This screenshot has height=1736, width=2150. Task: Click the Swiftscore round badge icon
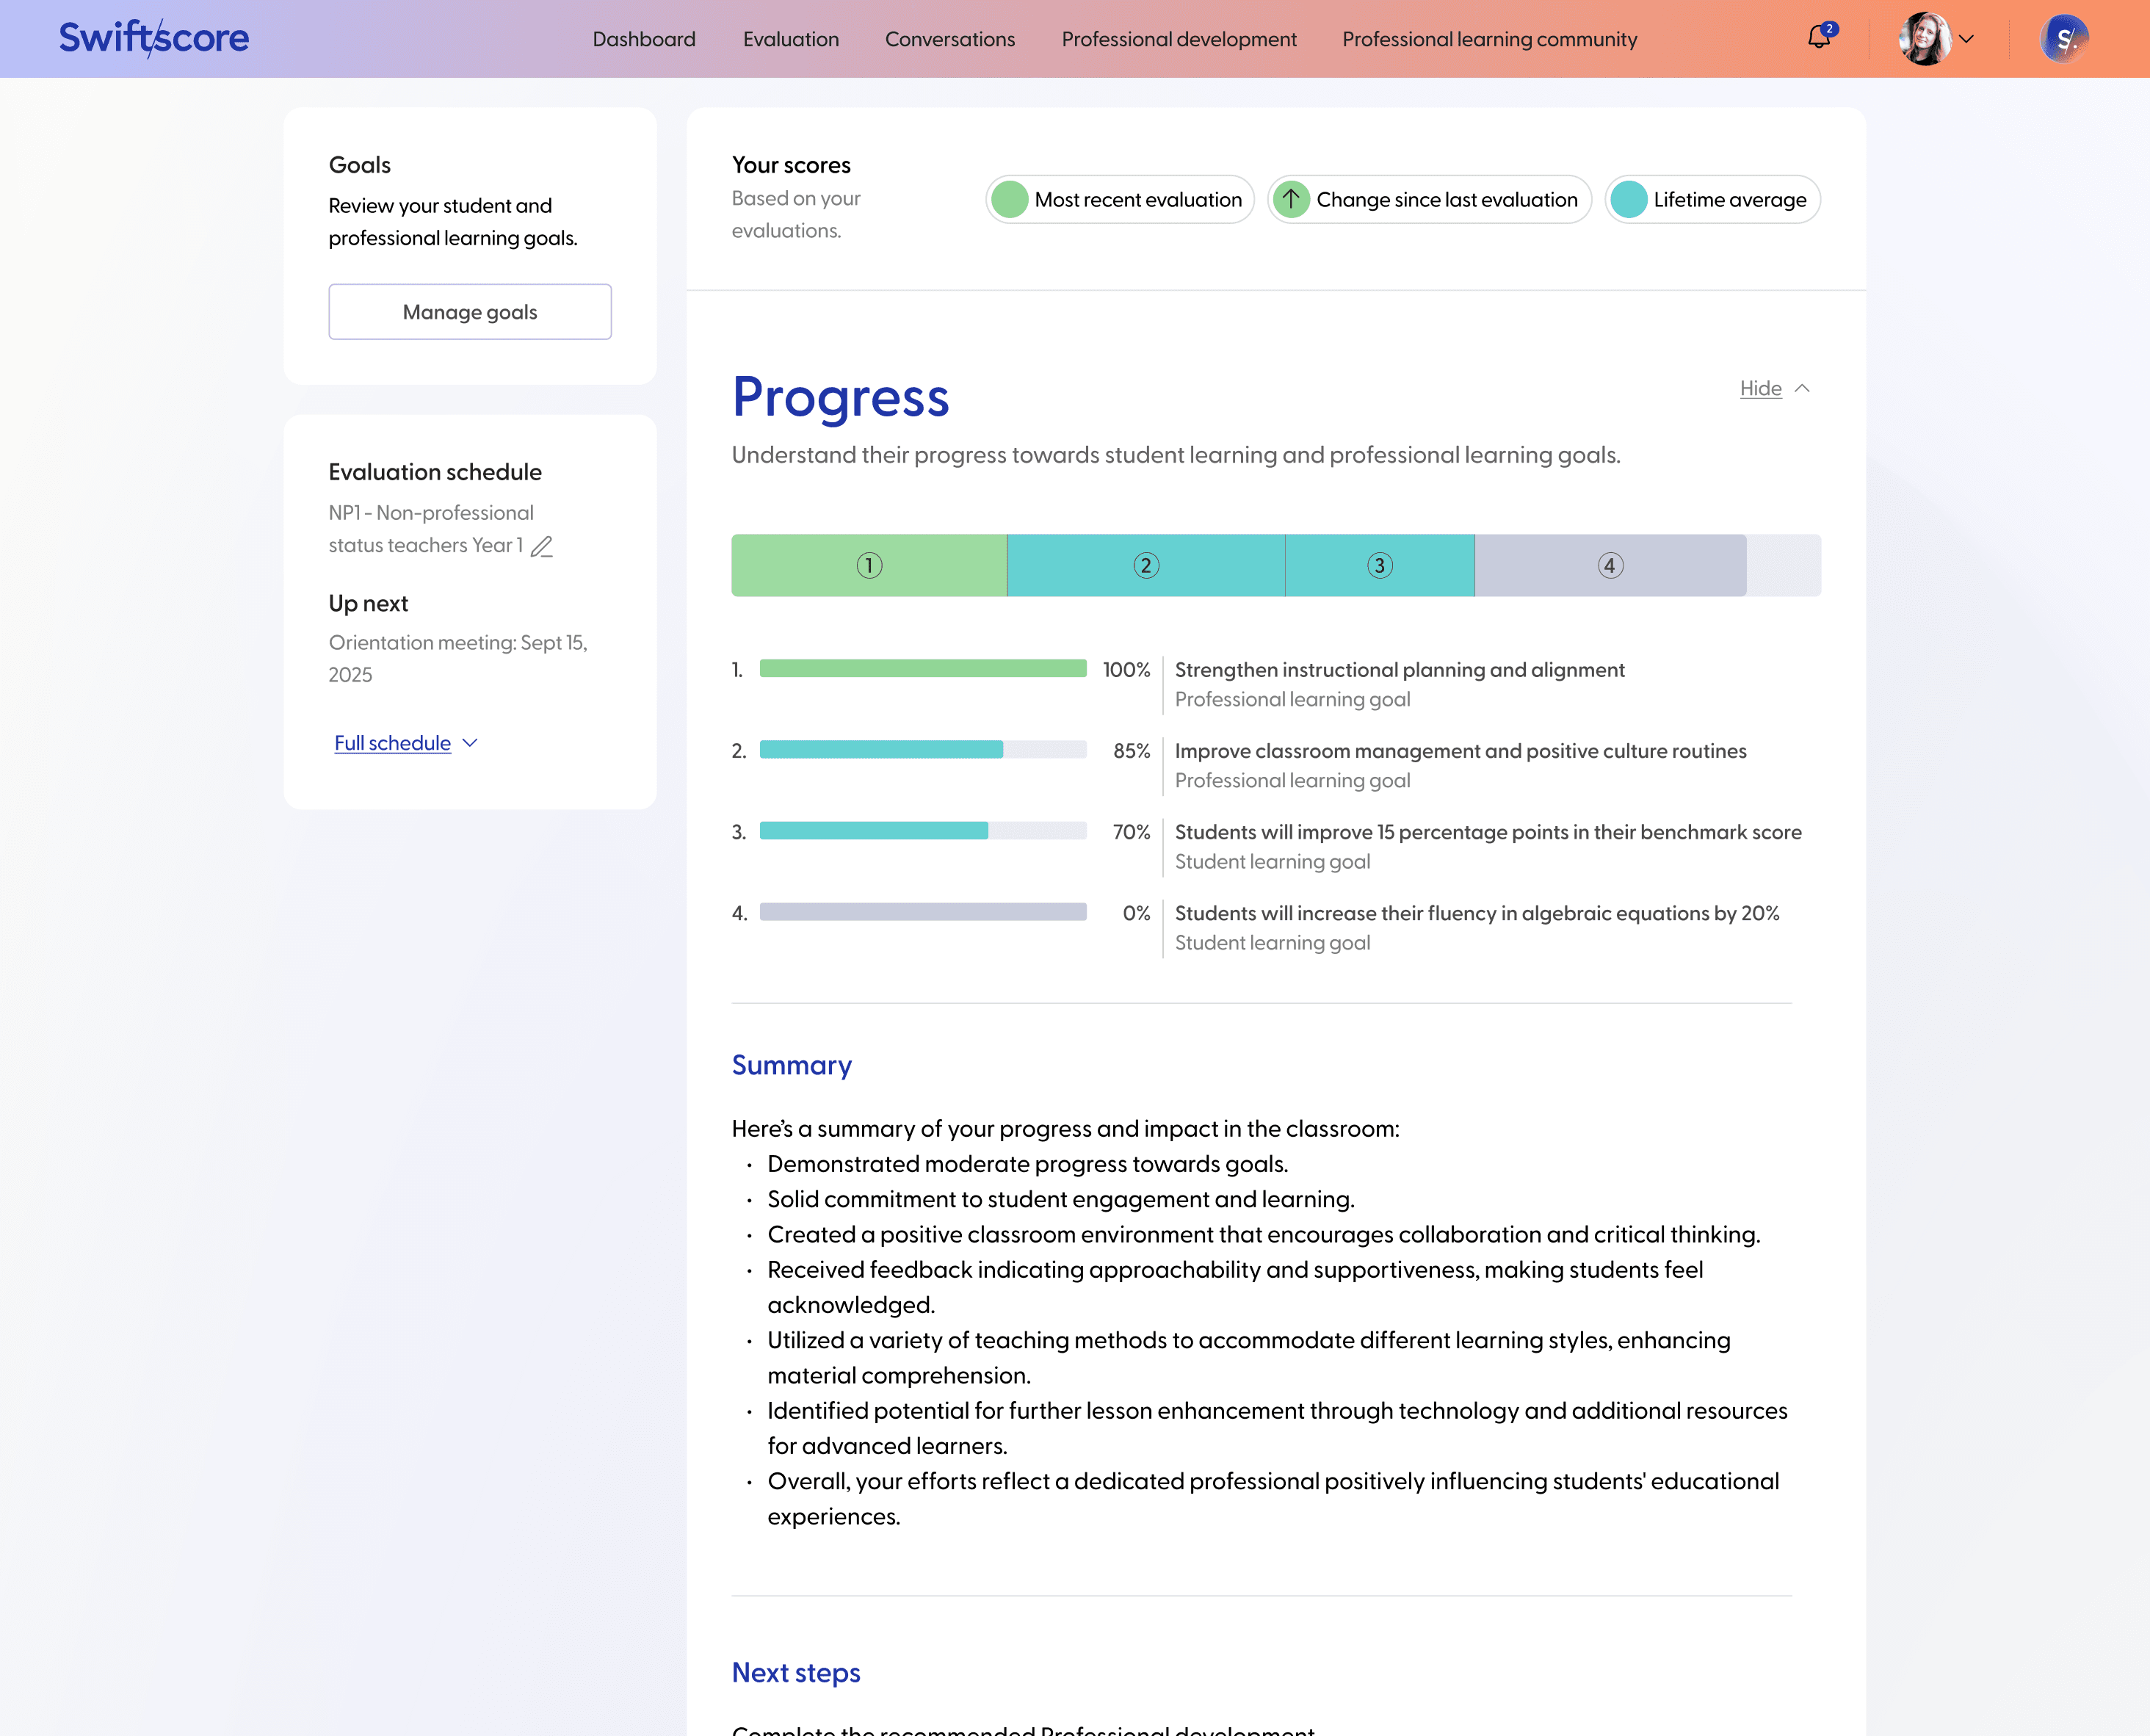(2064, 39)
